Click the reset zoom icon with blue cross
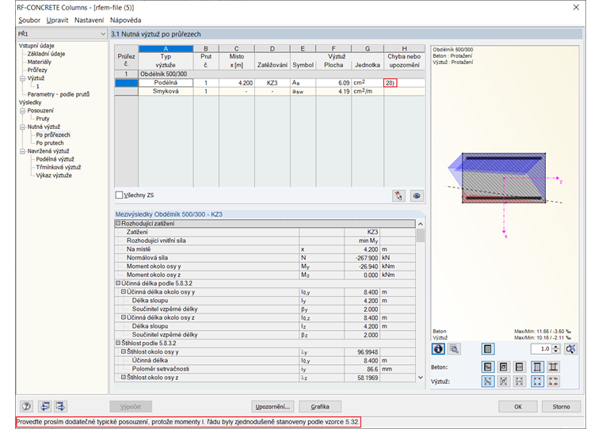The width and height of the screenshot is (602, 429). pyautogui.click(x=570, y=349)
